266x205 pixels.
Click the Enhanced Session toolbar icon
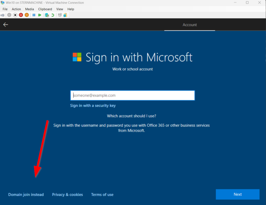pyautogui.click(x=60, y=15)
